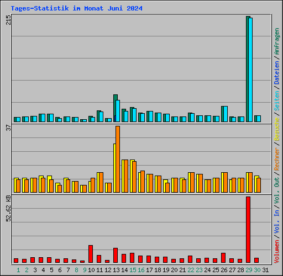The height and width of the screenshot is (276, 283).
Task: Click day label '17' on the x-axis
Action: click(149, 270)
